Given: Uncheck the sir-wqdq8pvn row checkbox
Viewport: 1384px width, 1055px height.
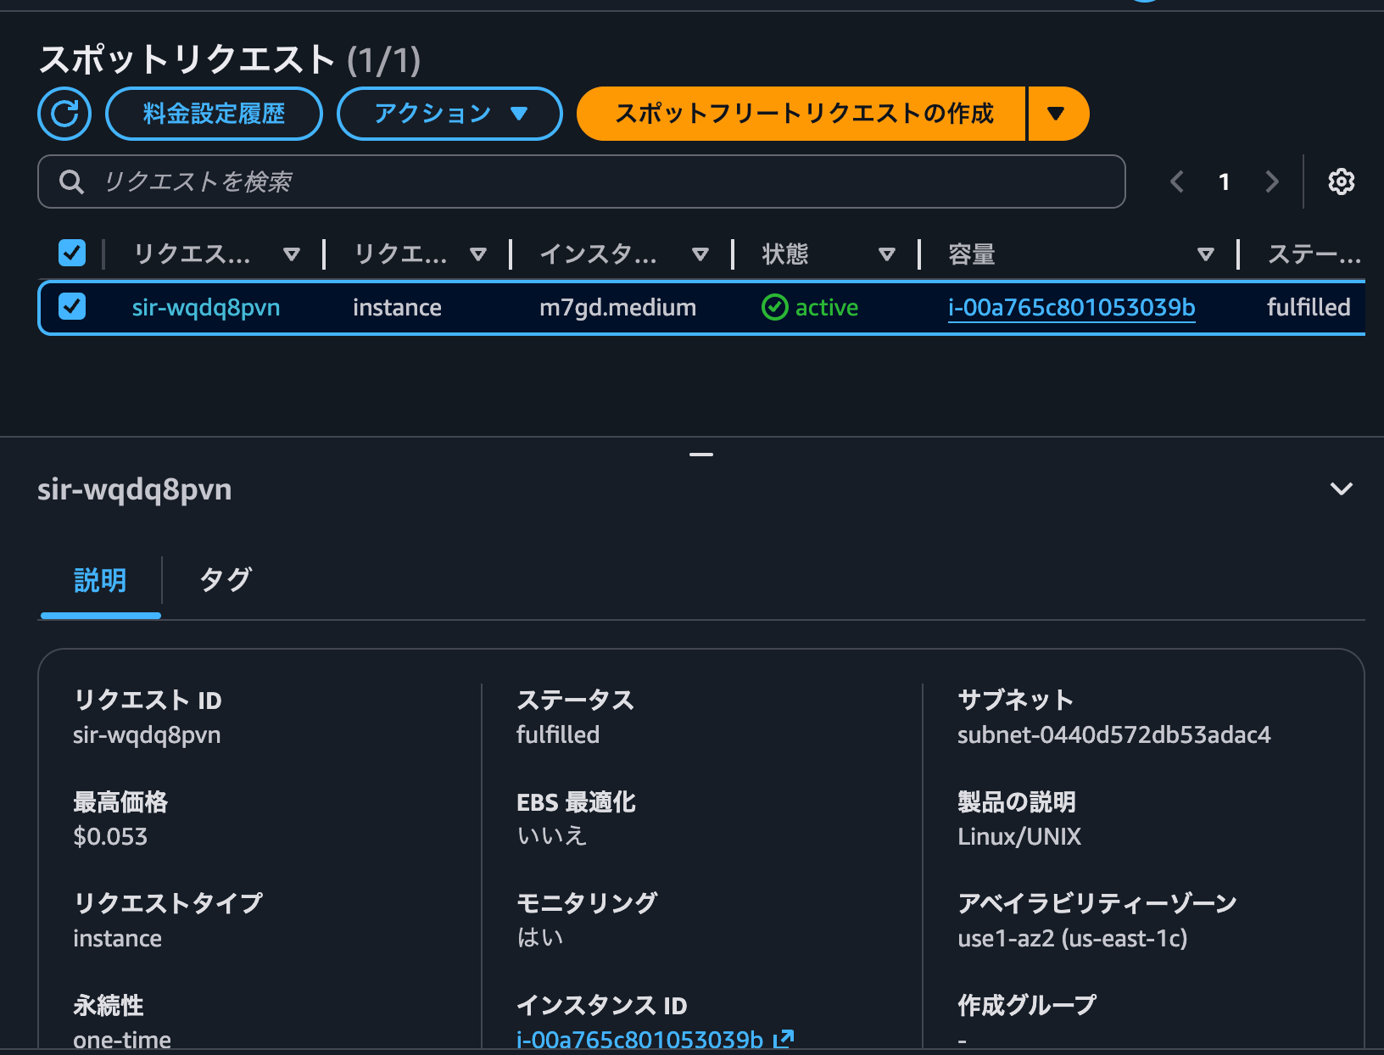Looking at the screenshot, I should [72, 307].
